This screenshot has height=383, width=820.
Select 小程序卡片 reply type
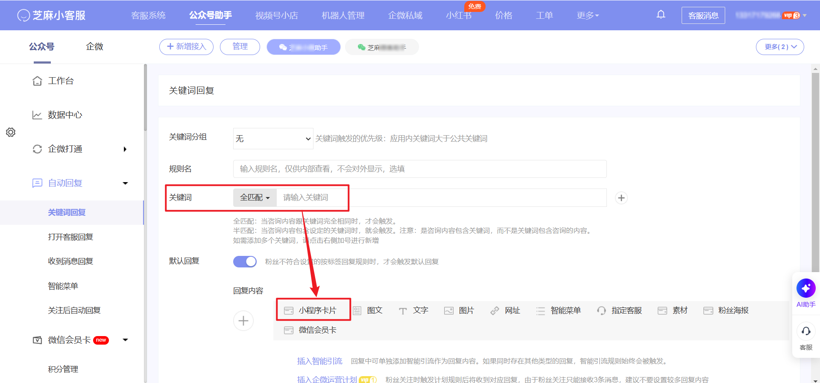310,310
